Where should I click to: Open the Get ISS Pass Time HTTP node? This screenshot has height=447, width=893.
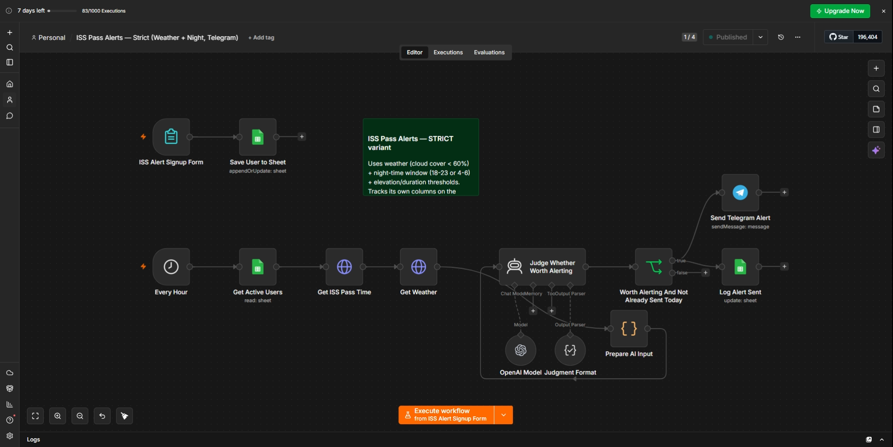344,267
